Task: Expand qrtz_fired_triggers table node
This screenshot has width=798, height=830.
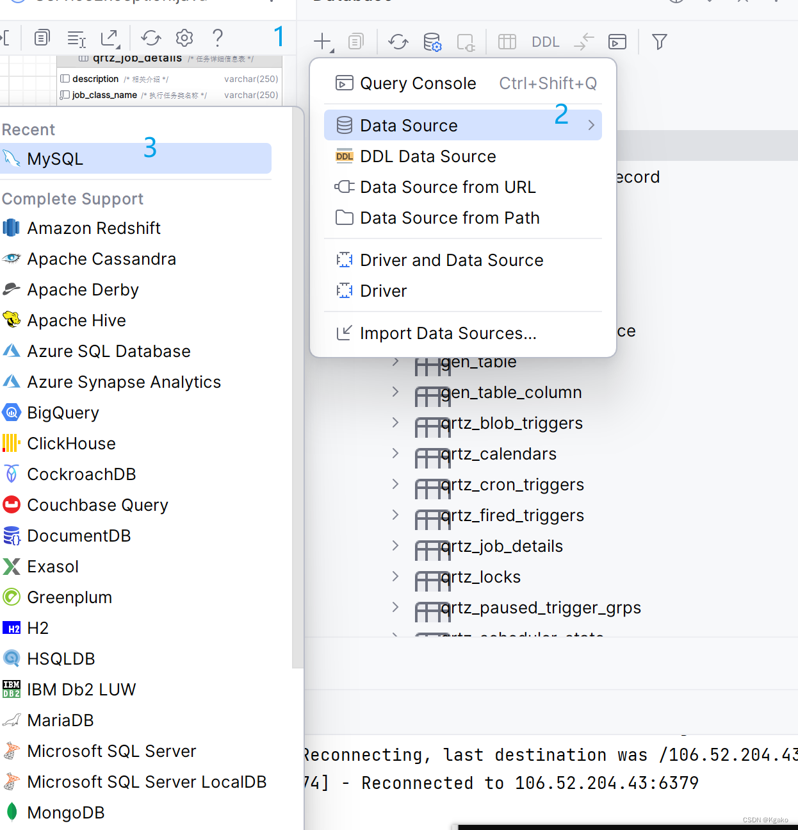Action: point(395,515)
